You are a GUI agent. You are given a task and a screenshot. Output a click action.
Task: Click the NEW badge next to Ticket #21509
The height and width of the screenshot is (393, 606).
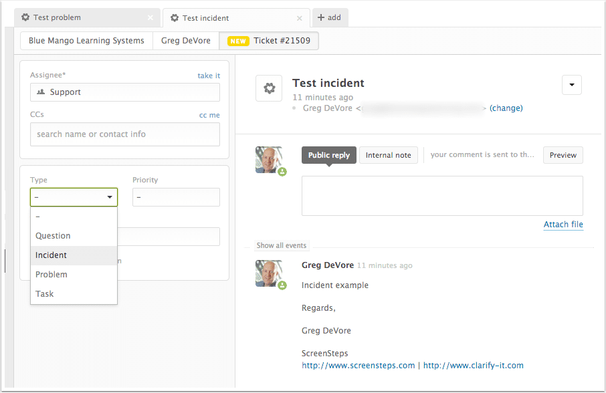pyautogui.click(x=237, y=41)
